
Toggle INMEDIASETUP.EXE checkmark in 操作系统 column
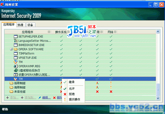coord(61,45)
